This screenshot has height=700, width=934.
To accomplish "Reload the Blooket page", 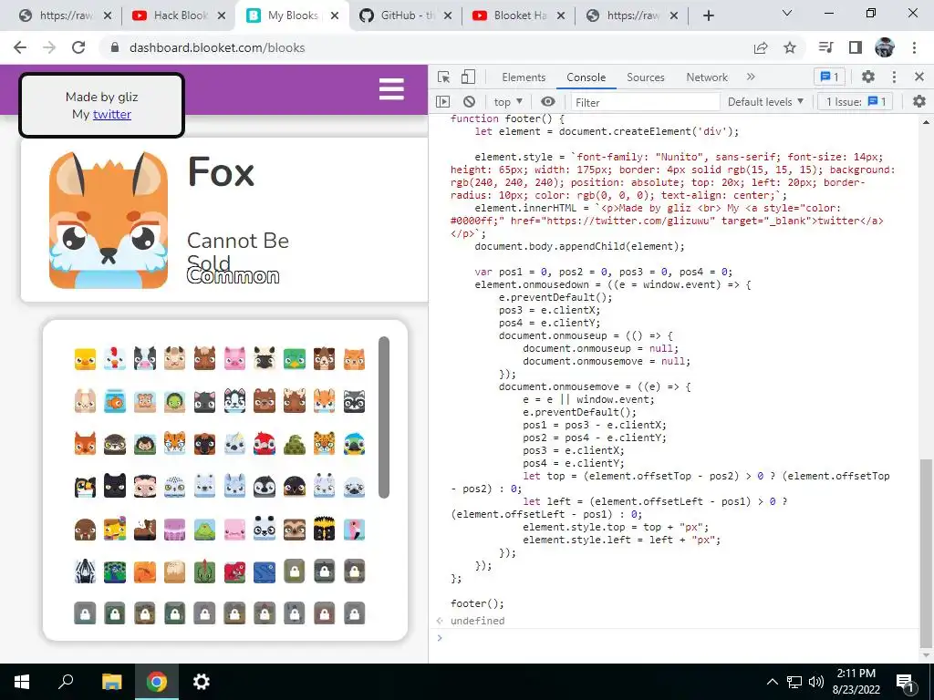I will 78,47.
